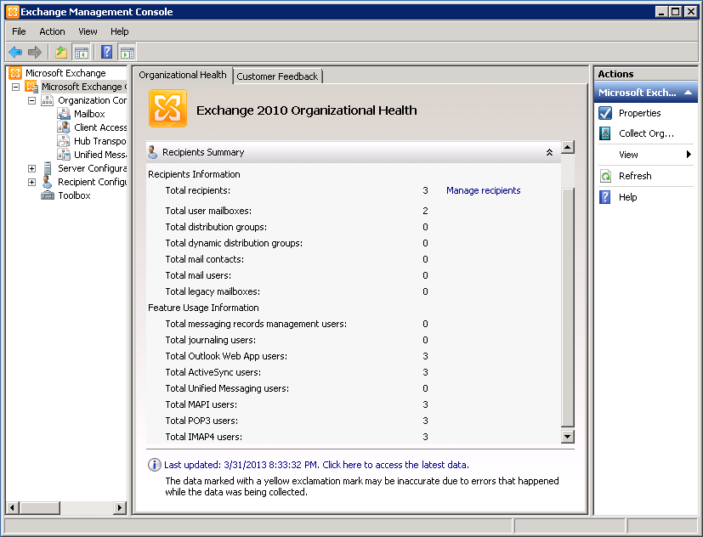Screen dimensions: 703x537
Task: Select the Client Access tree item
Action: [100, 127]
